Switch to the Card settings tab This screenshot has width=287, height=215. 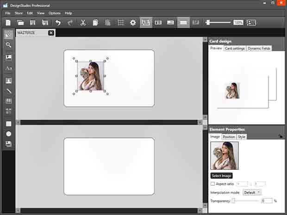(x=235, y=49)
